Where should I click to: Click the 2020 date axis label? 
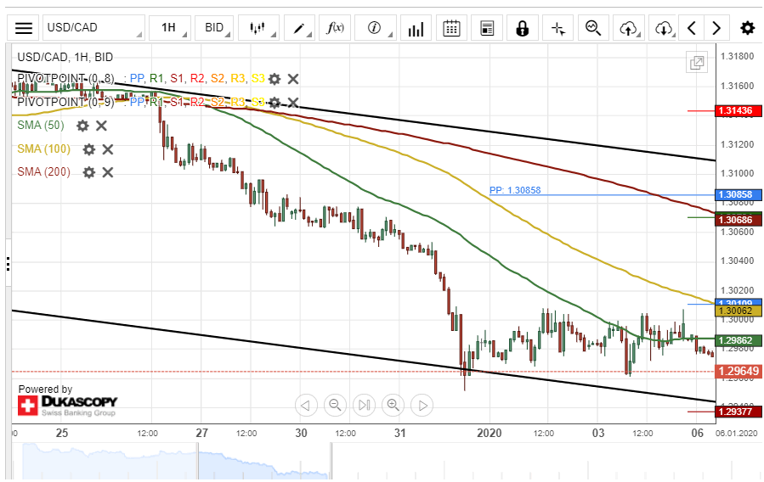490,433
